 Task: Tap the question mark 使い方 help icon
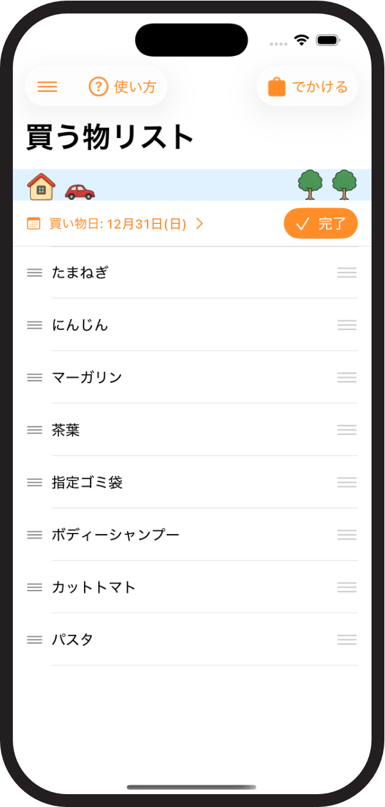[x=98, y=87]
